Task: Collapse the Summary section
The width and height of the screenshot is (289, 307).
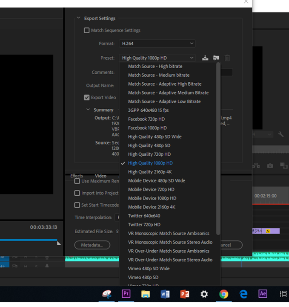Action: coord(88,110)
